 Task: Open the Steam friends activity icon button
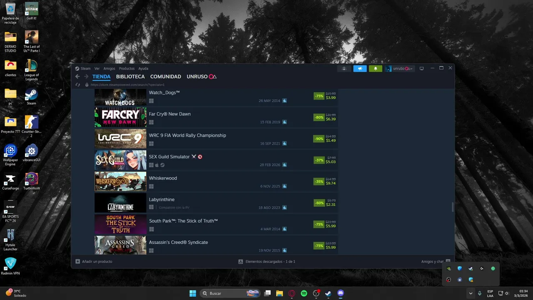click(344, 68)
